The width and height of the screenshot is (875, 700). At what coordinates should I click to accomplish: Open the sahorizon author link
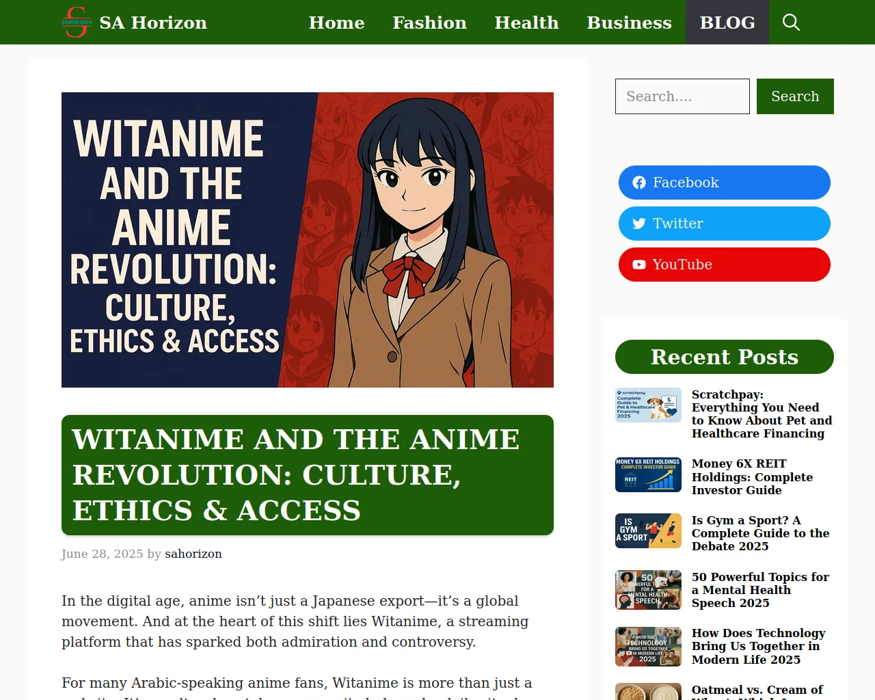coord(193,554)
